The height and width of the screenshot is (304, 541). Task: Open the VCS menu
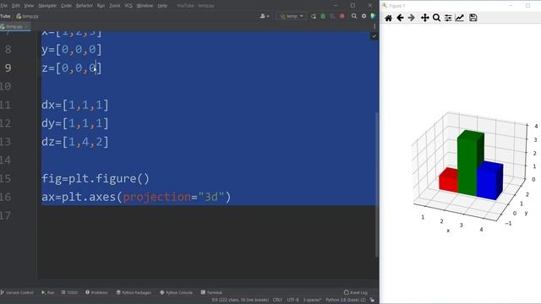point(128,6)
